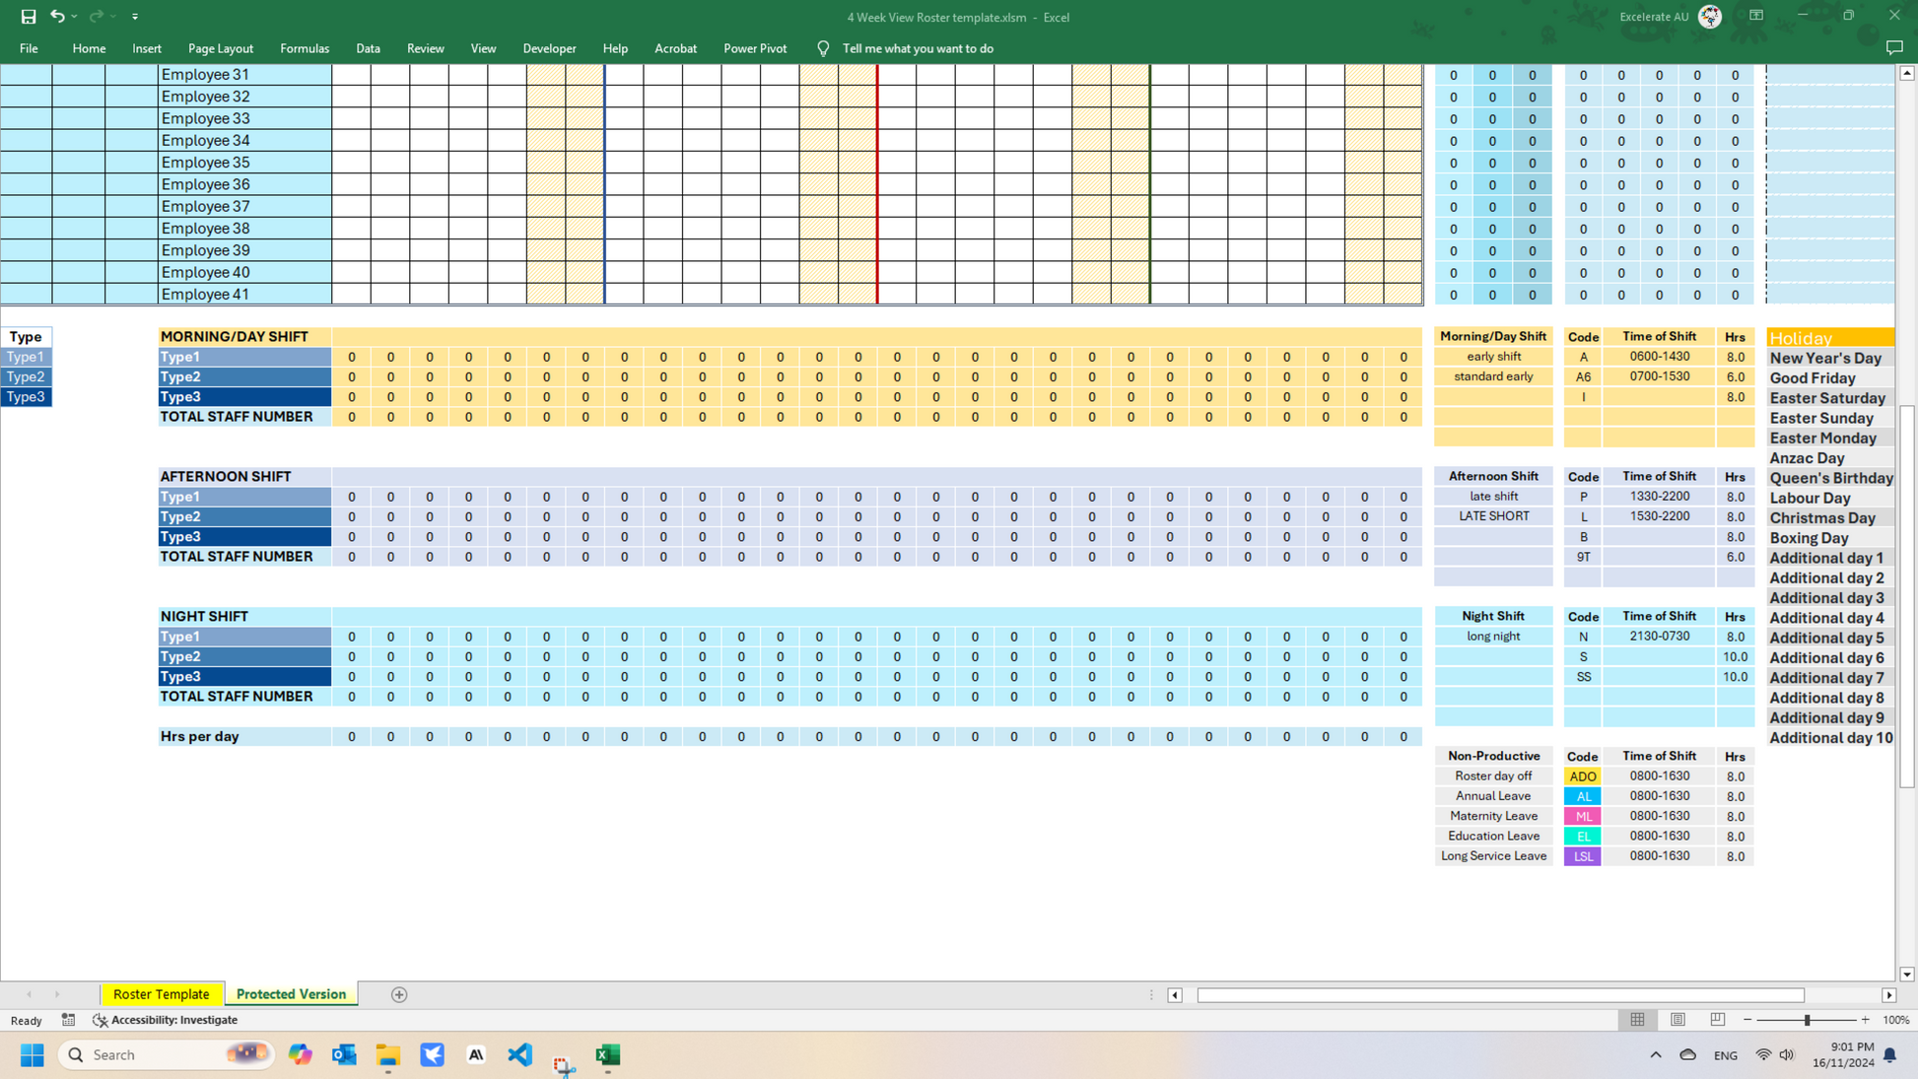Switch to Protected Version sheet tab
The image size is (1918, 1079).
pyautogui.click(x=291, y=994)
